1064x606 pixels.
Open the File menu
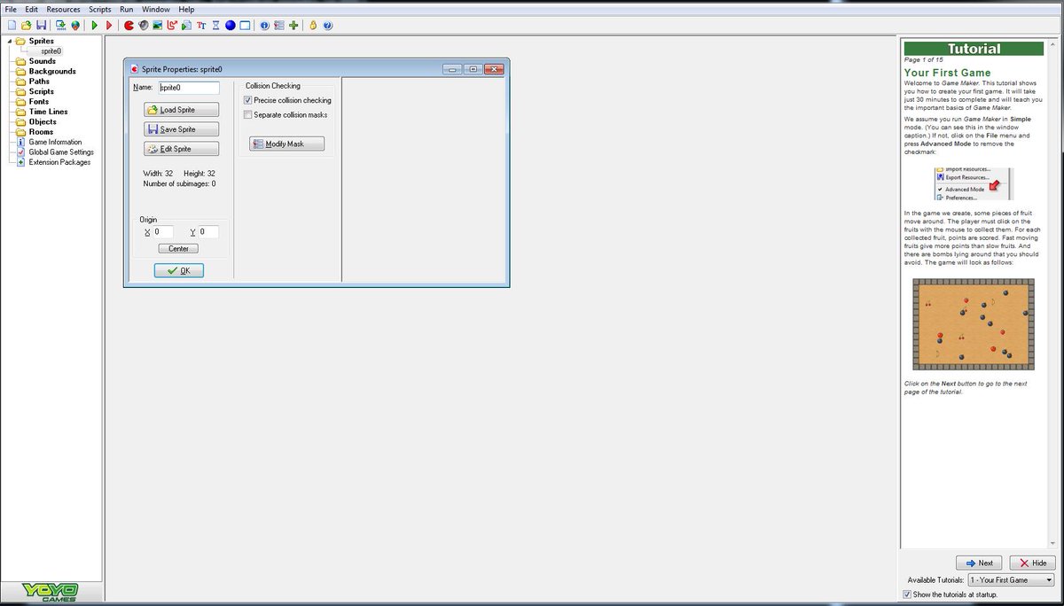click(11, 9)
